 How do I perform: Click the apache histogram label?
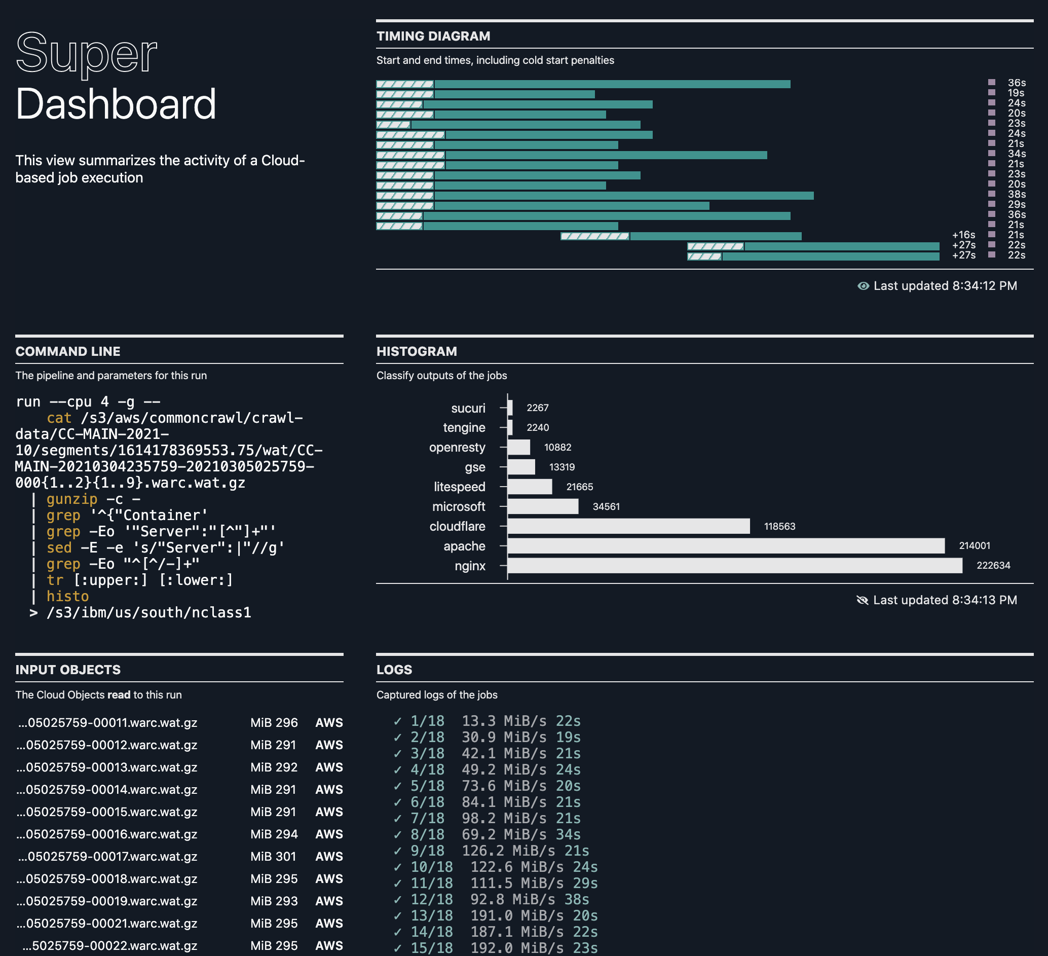(464, 546)
